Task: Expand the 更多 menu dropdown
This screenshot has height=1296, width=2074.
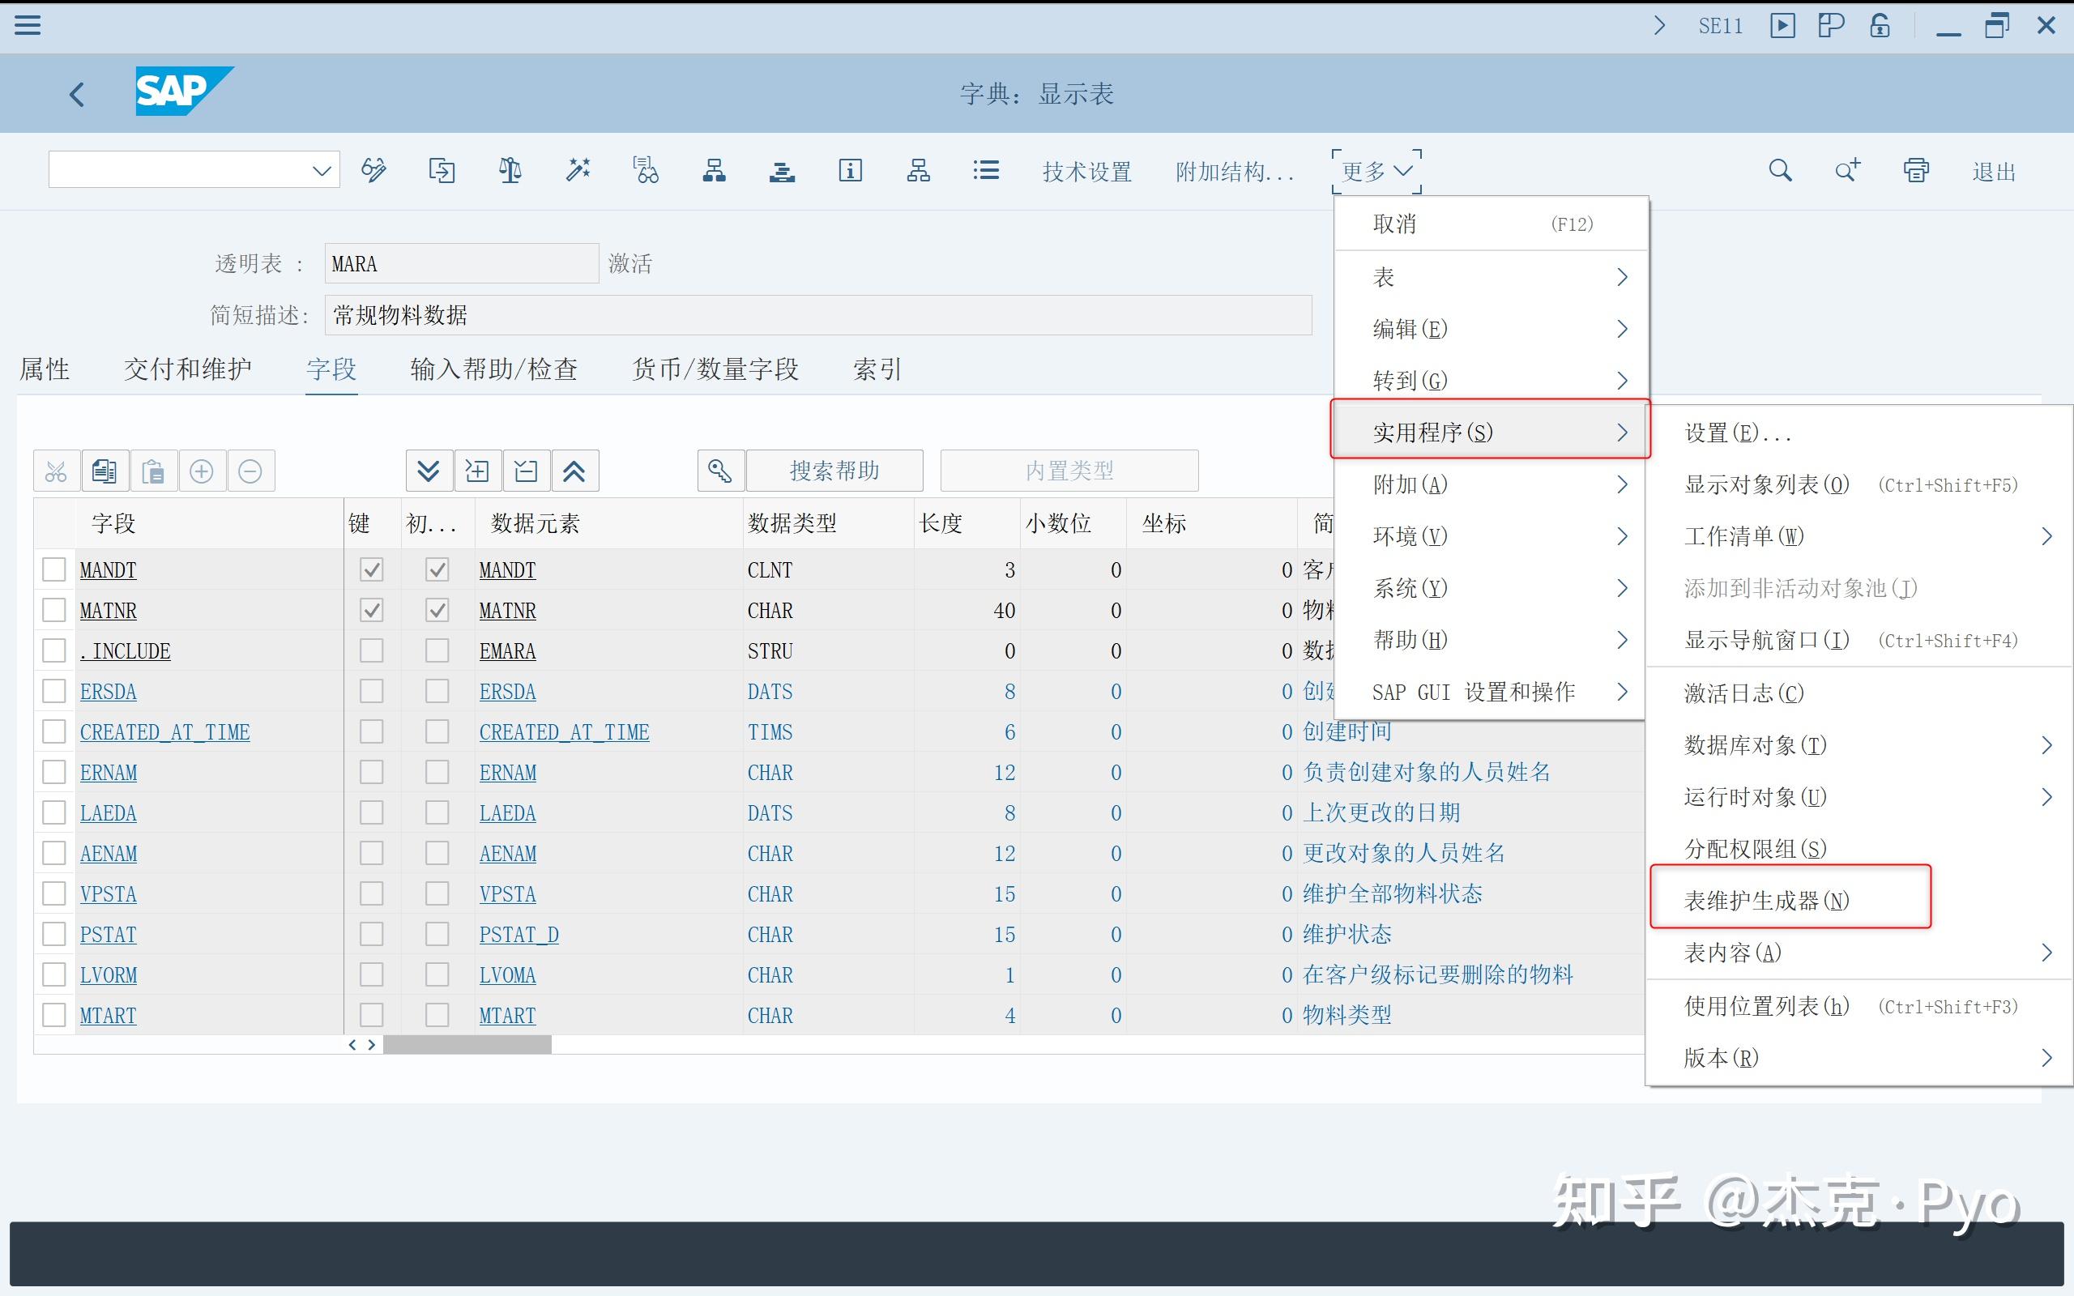Action: 1376,172
